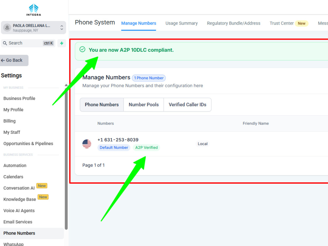
Task: Open My Staff settings
Action: click(12, 132)
